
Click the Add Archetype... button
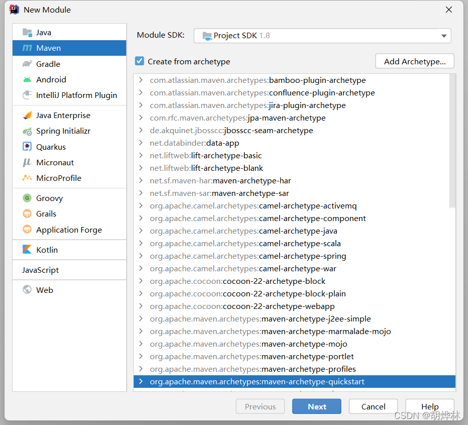click(415, 61)
